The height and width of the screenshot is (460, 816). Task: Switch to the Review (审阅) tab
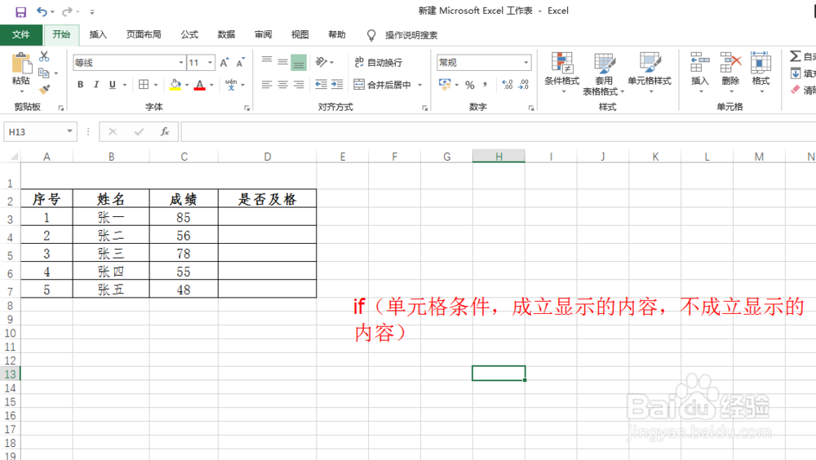click(264, 34)
